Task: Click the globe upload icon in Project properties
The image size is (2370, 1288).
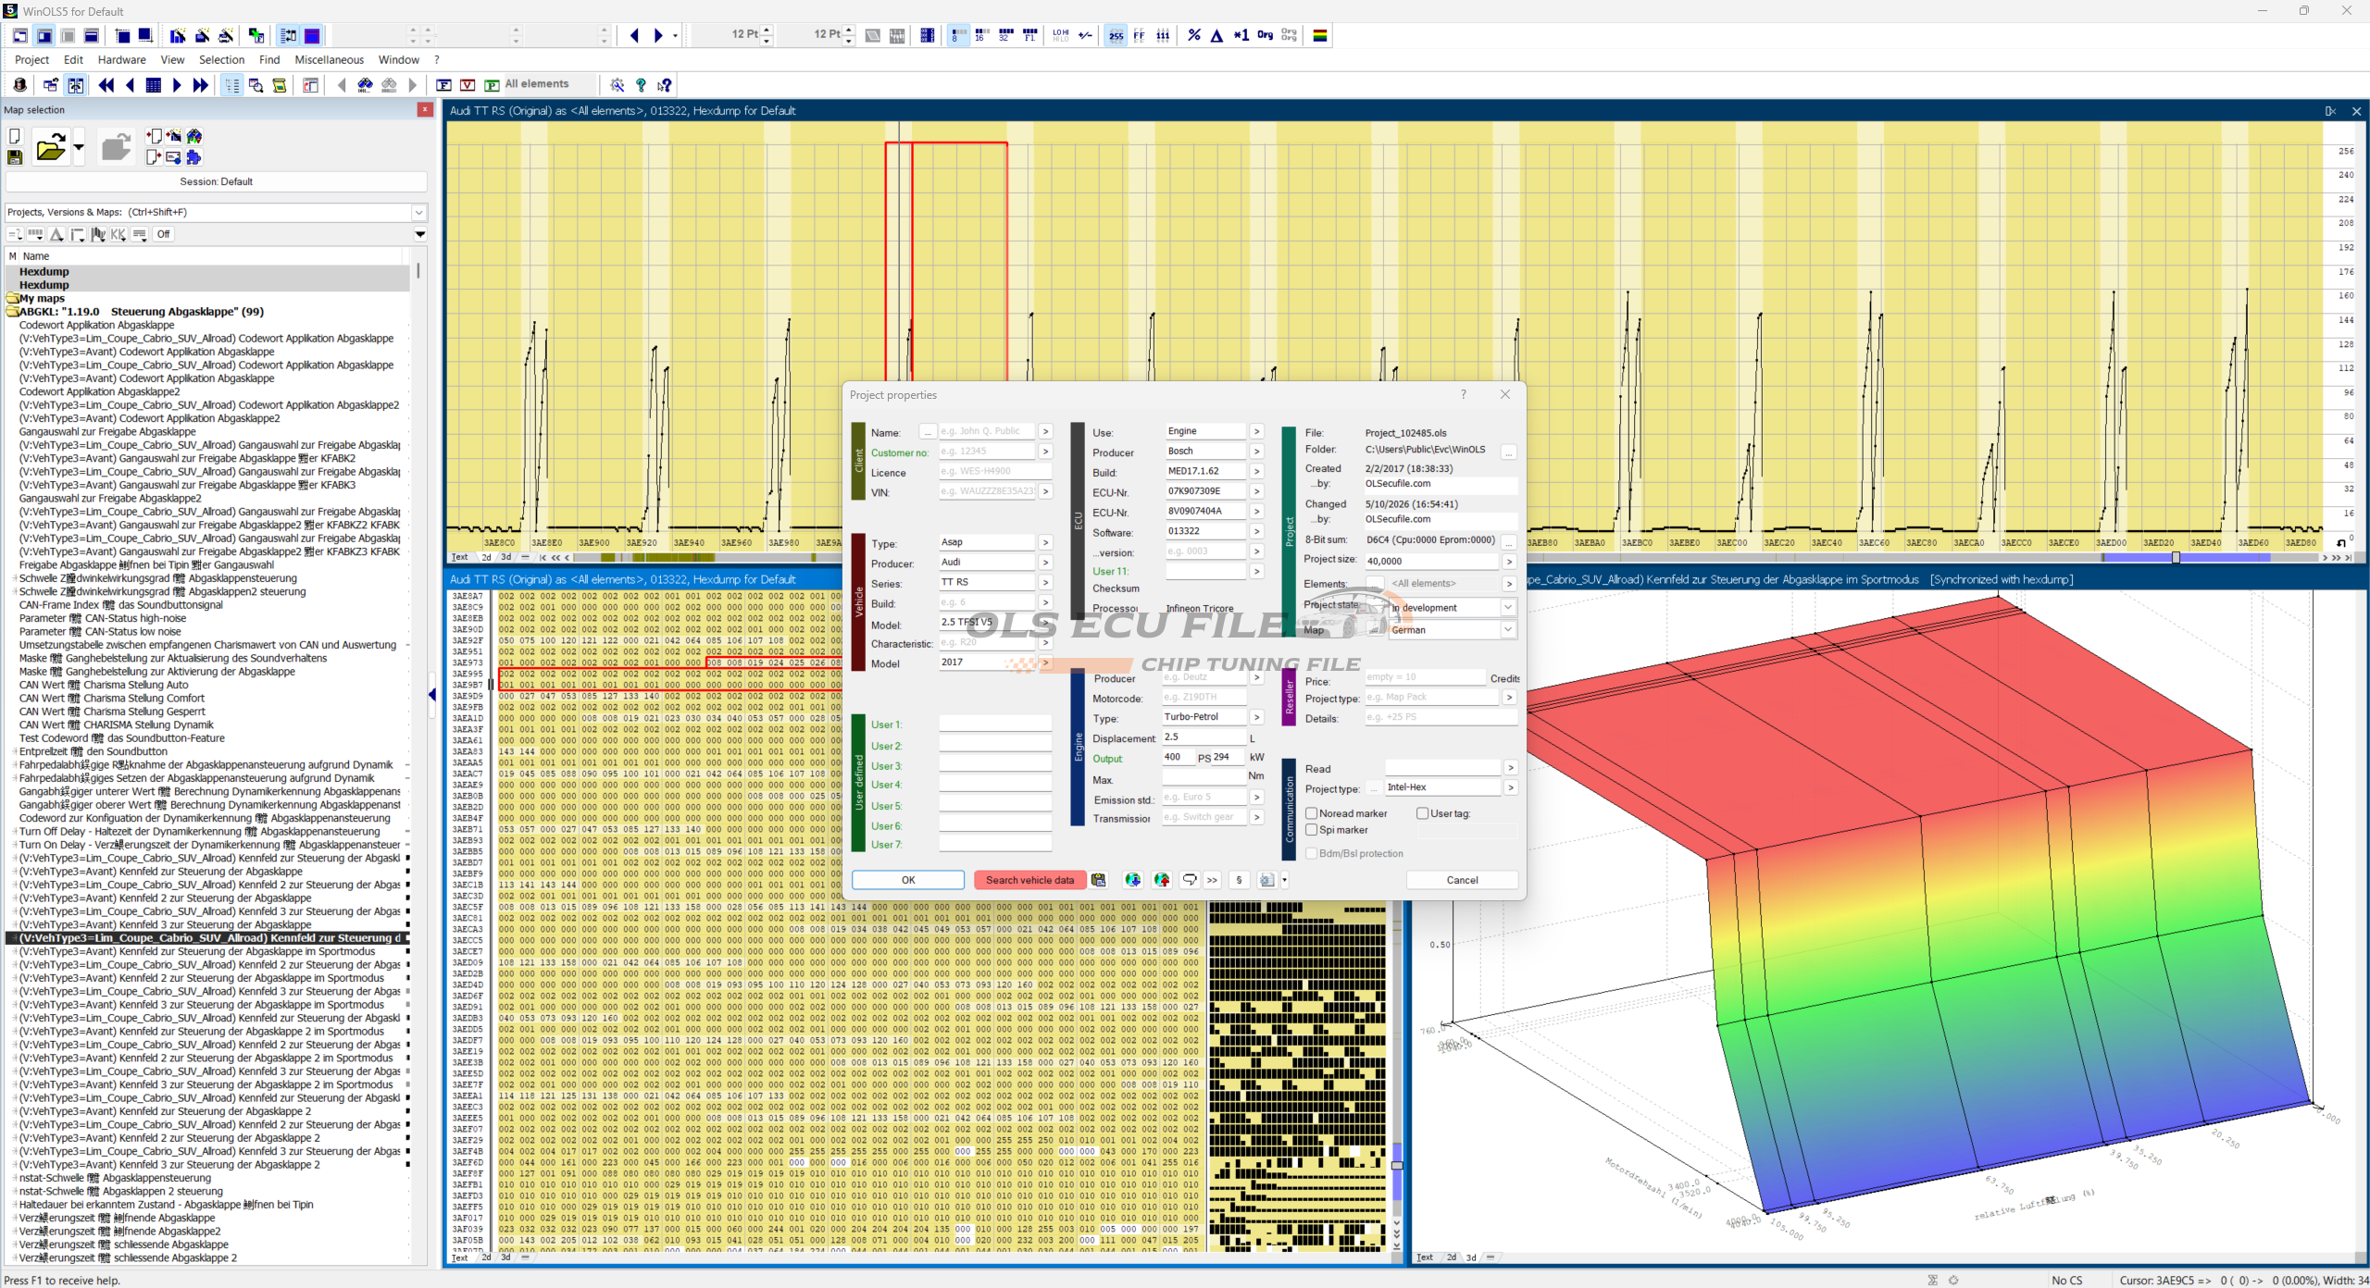Action: click(x=1162, y=880)
